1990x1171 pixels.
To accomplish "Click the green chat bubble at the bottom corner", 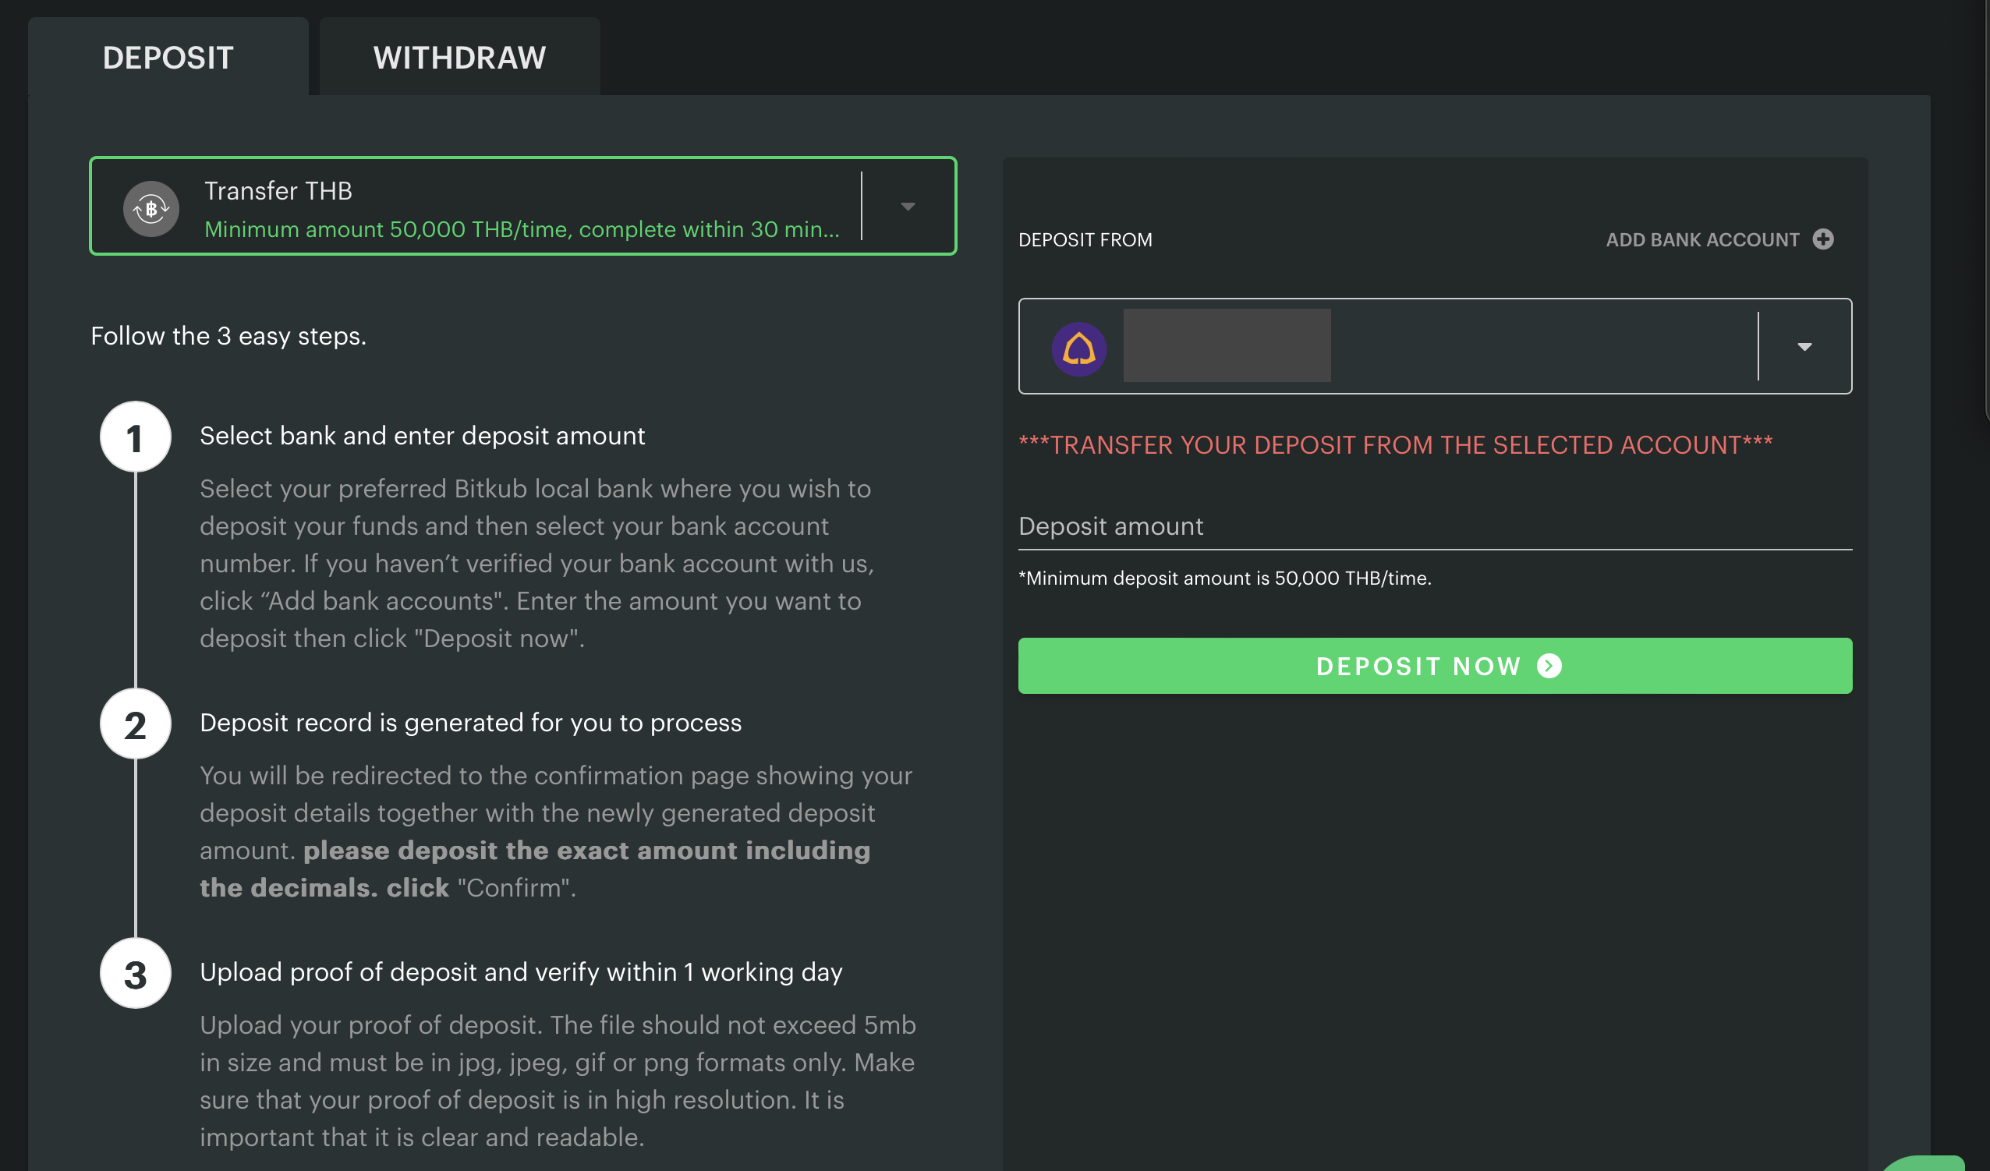I will (1927, 1164).
